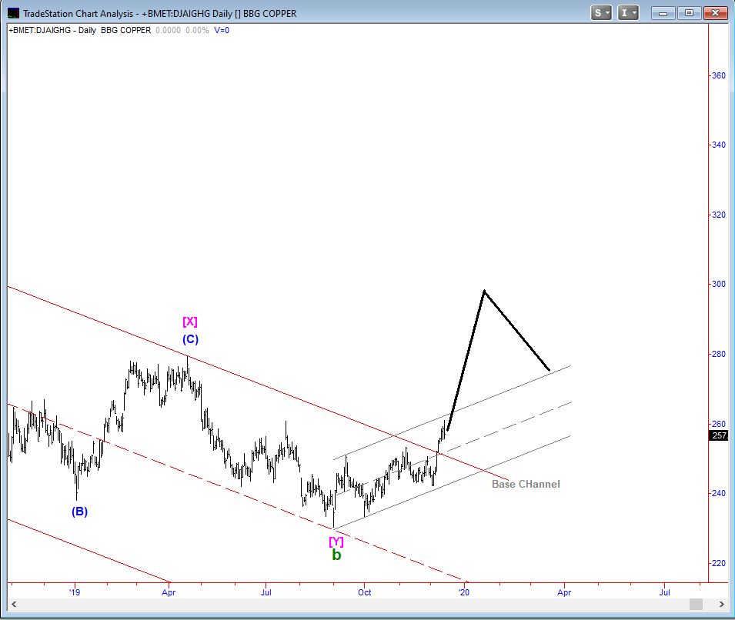This screenshot has width=735, height=620.
Task: Select the 'Base CHannel' text label
Action: 526,484
